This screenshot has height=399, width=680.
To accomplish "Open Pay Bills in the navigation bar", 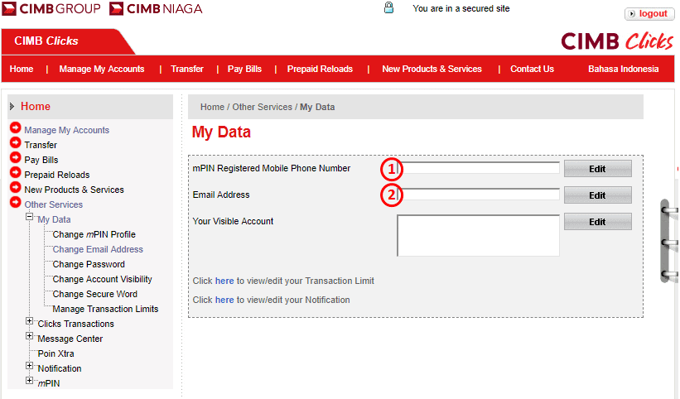I will (x=244, y=69).
